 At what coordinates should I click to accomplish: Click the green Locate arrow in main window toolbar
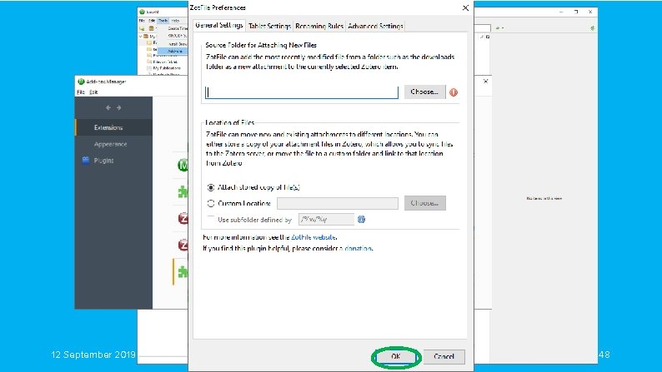pyautogui.click(x=498, y=27)
